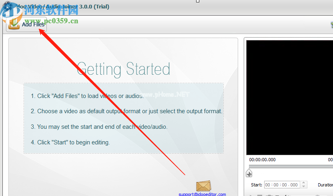Open the support@idooeditor.com link
This screenshot has width=333, height=196.
click(x=202, y=194)
